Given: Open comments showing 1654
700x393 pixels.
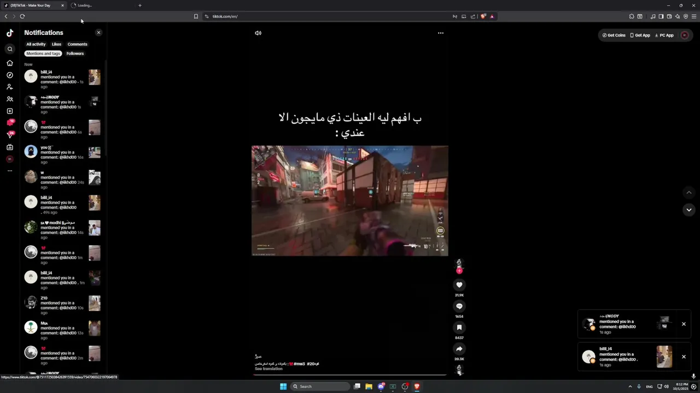Looking at the screenshot, I should click(459, 306).
